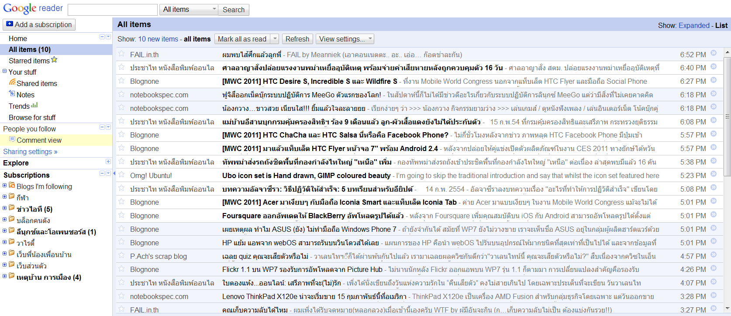This screenshot has height=316, width=731.
Task: Focus the search text box
Action: pos(113,10)
